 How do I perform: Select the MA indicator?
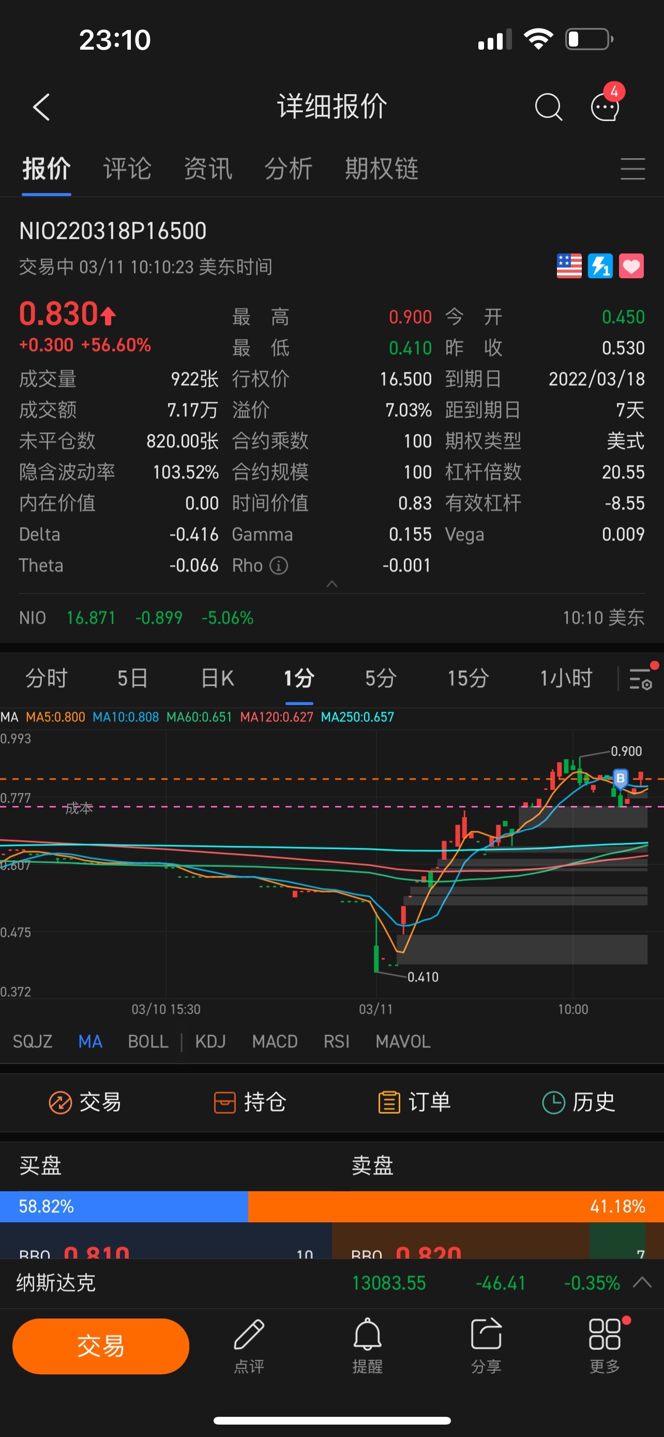[90, 1041]
